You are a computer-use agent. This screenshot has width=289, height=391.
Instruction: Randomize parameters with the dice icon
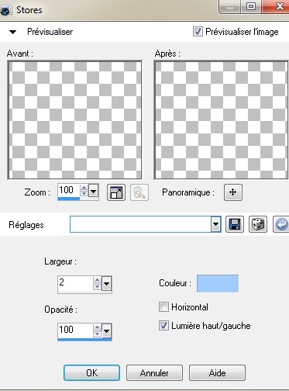pos(258,224)
